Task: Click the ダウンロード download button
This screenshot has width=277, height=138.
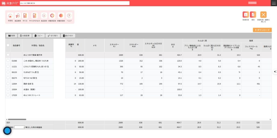Action: pos(262,30)
